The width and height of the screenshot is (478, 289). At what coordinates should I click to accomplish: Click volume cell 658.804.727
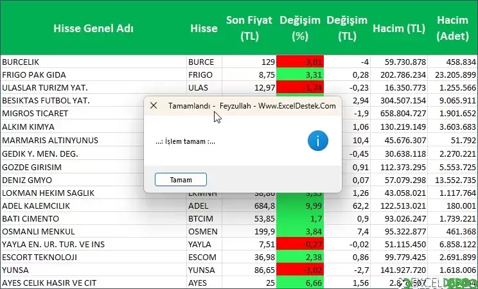pyautogui.click(x=399, y=113)
